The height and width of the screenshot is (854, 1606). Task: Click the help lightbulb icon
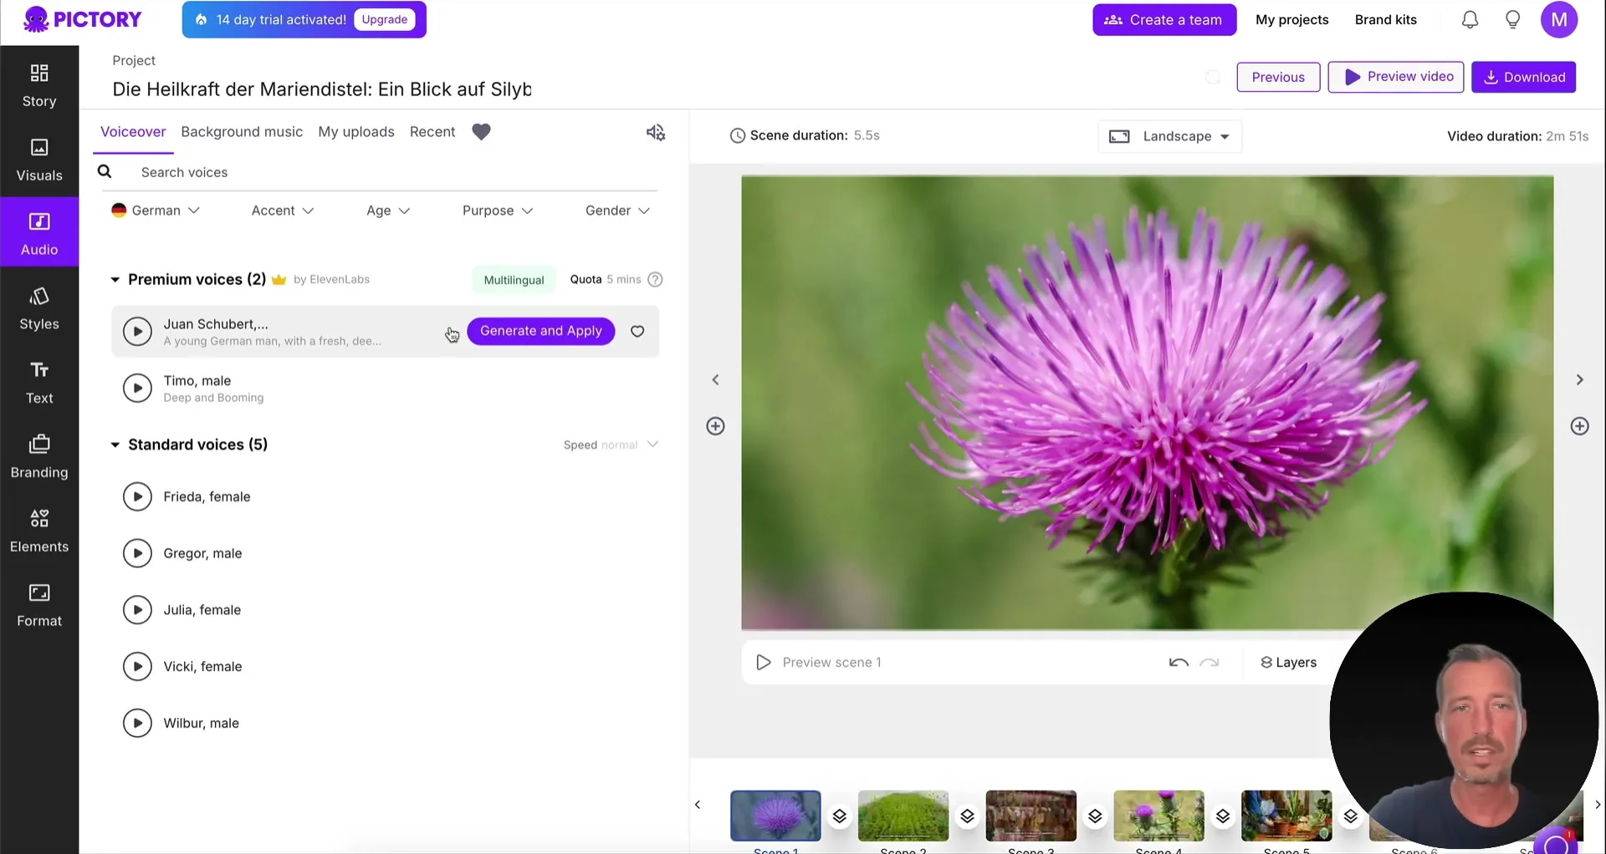point(1512,19)
